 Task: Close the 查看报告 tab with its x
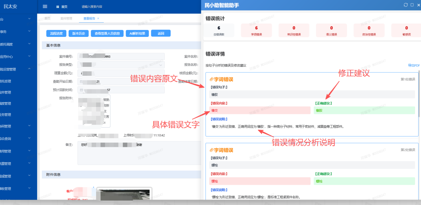click(98, 19)
